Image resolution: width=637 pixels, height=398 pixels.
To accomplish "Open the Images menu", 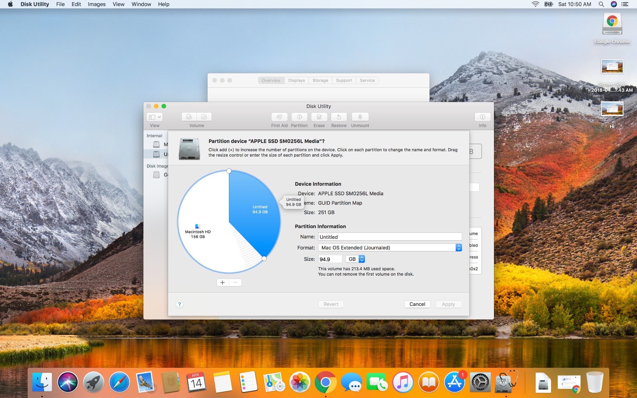I will coord(97,4).
